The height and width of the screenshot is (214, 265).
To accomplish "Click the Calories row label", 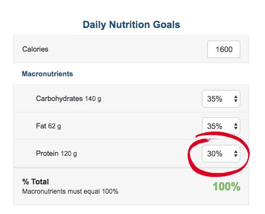I will click(35, 49).
